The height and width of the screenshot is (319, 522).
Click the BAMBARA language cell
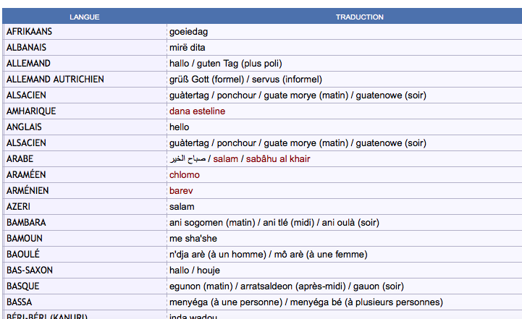[26, 223]
